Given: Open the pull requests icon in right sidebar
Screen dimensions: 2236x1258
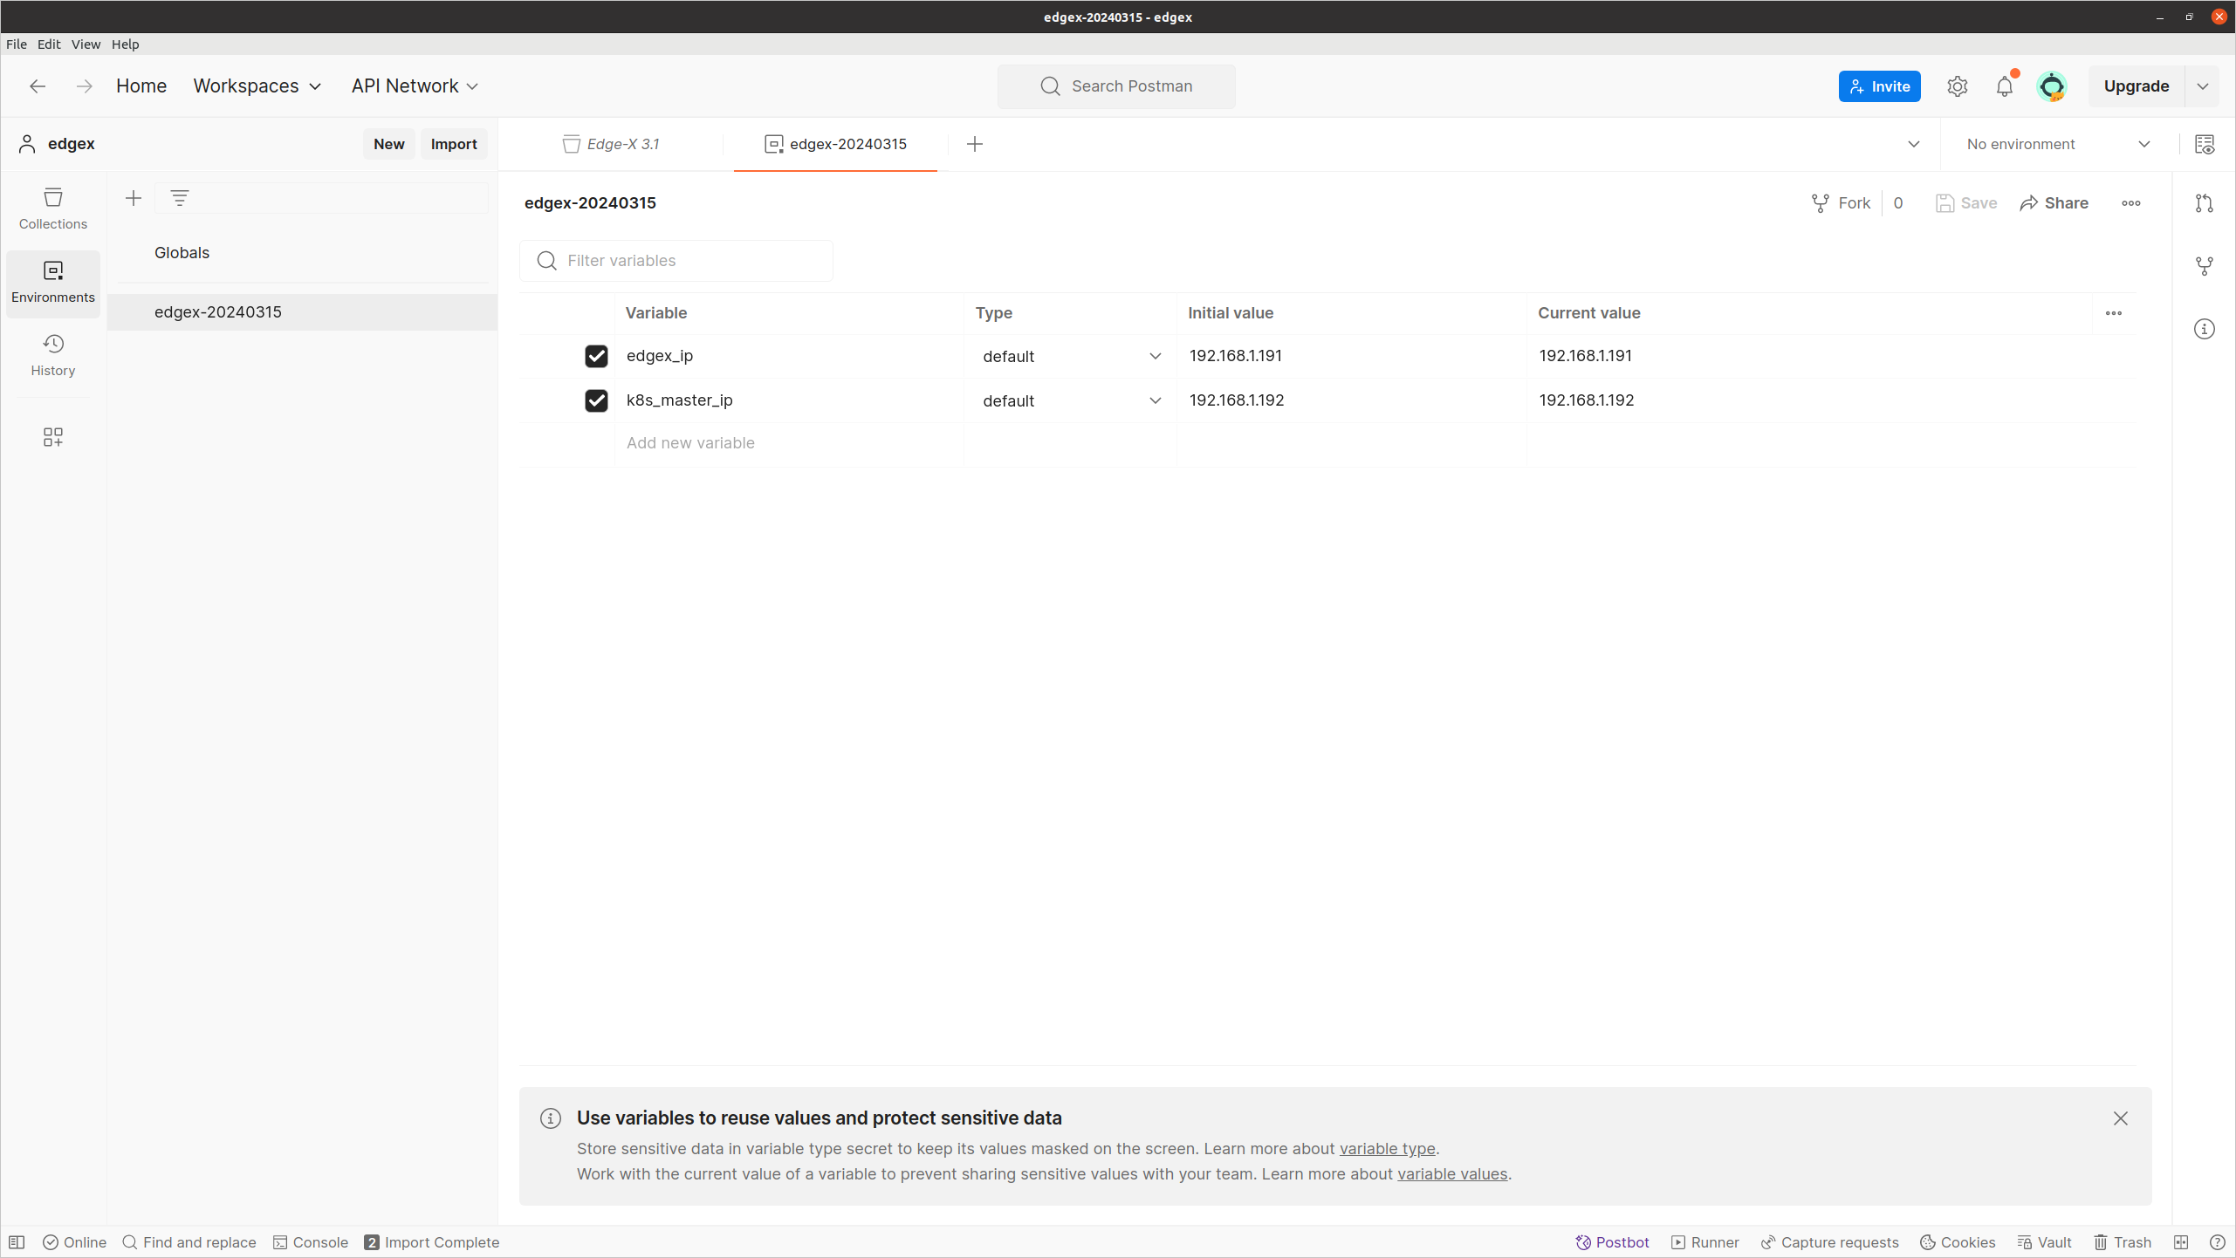Looking at the screenshot, I should (2205, 203).
